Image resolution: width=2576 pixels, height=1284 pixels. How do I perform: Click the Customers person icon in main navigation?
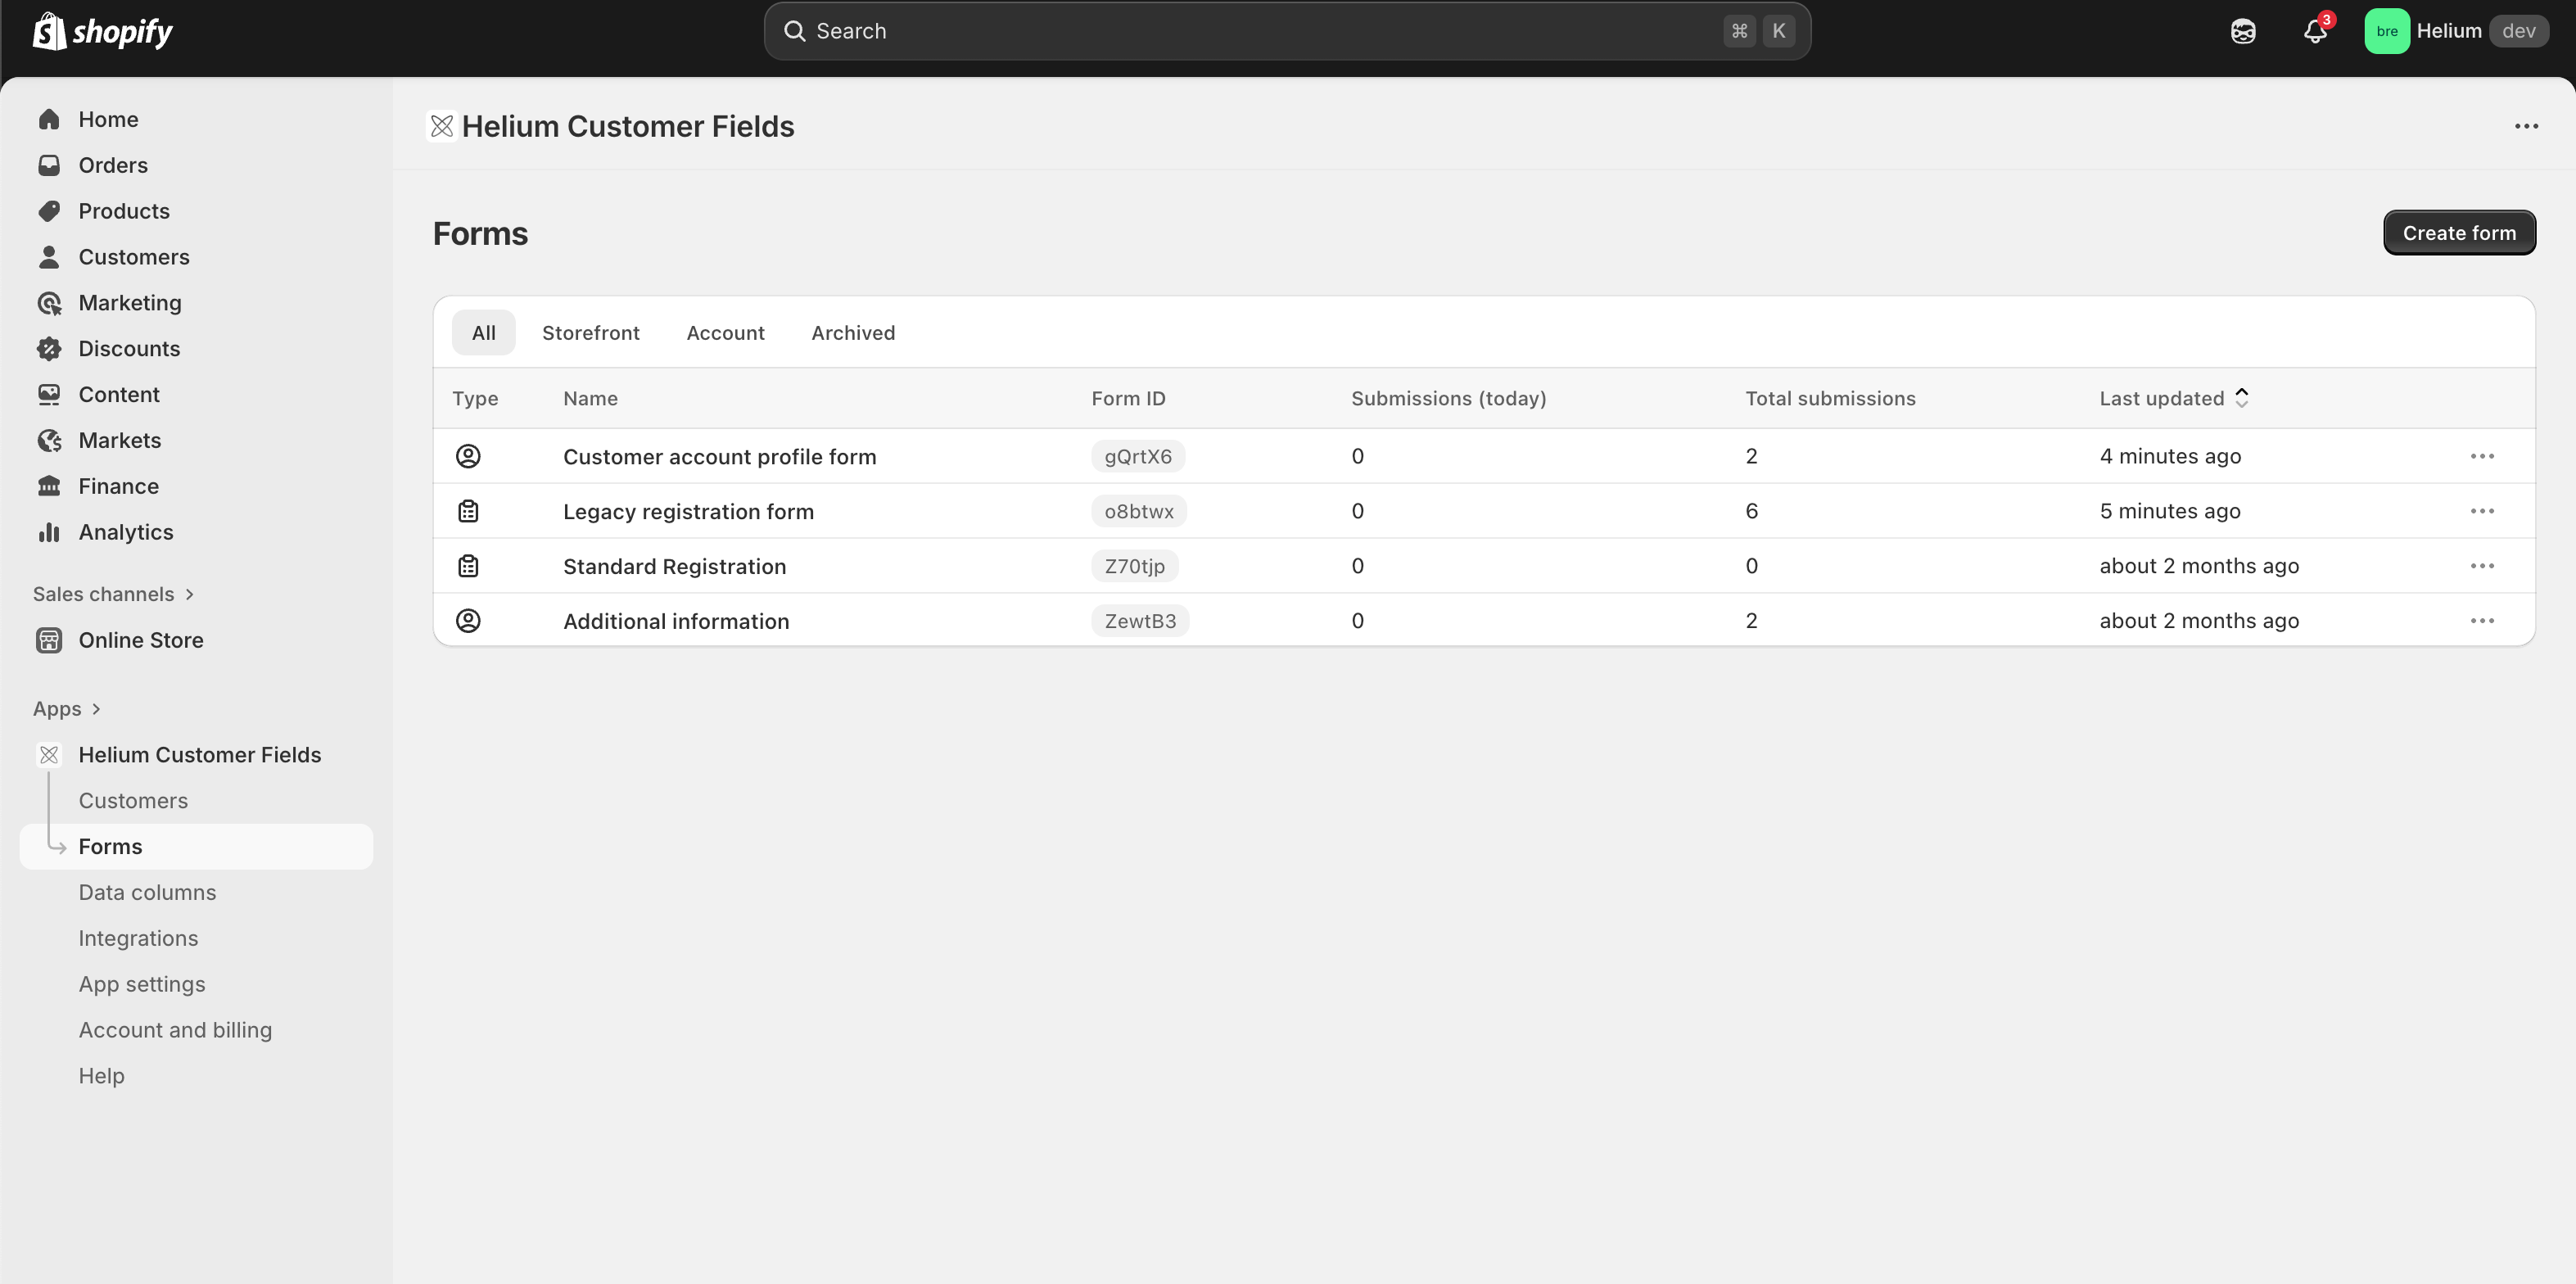[49, 257]
